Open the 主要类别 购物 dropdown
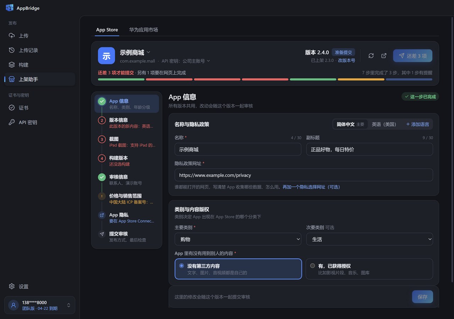 238,239
